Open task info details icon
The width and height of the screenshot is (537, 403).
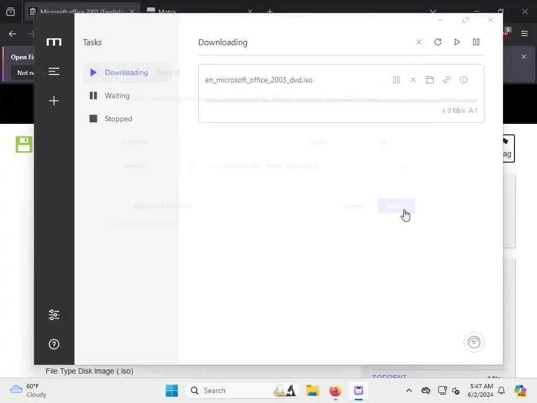click(464, 80)
